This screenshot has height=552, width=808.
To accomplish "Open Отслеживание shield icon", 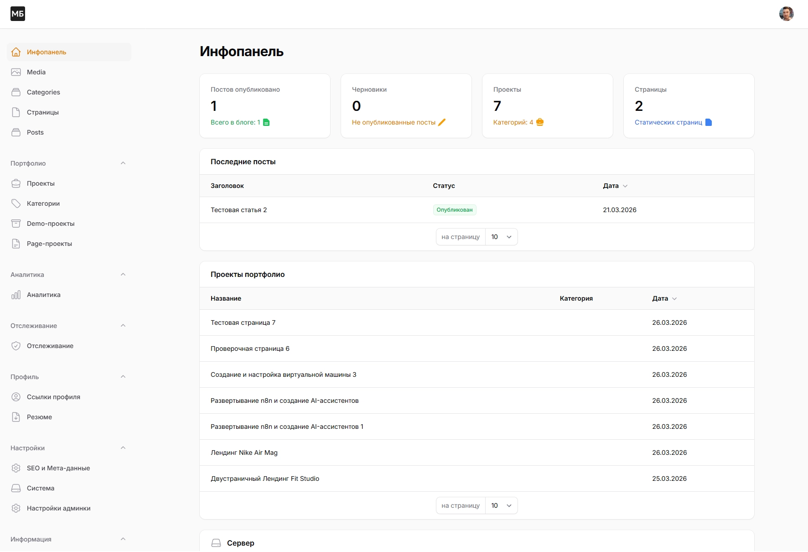I will 16,346.
